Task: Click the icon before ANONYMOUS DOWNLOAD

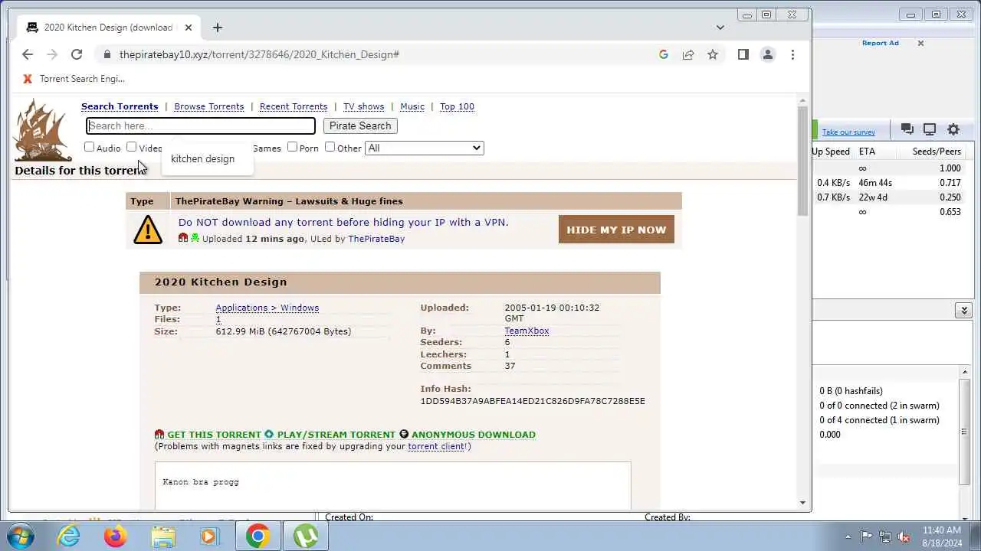Action: click(404, 435)
